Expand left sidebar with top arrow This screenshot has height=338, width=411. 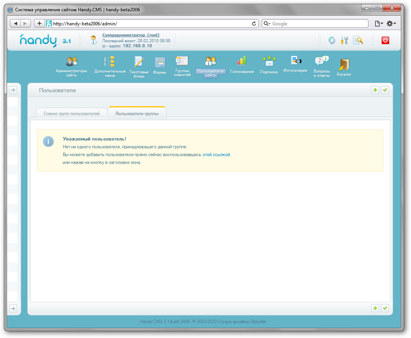pyautogui.click(x=13, y=90)
